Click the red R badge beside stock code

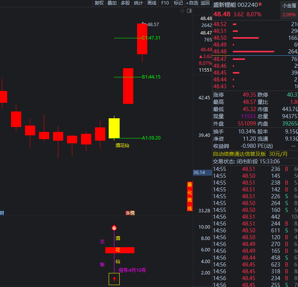(260, 5)
